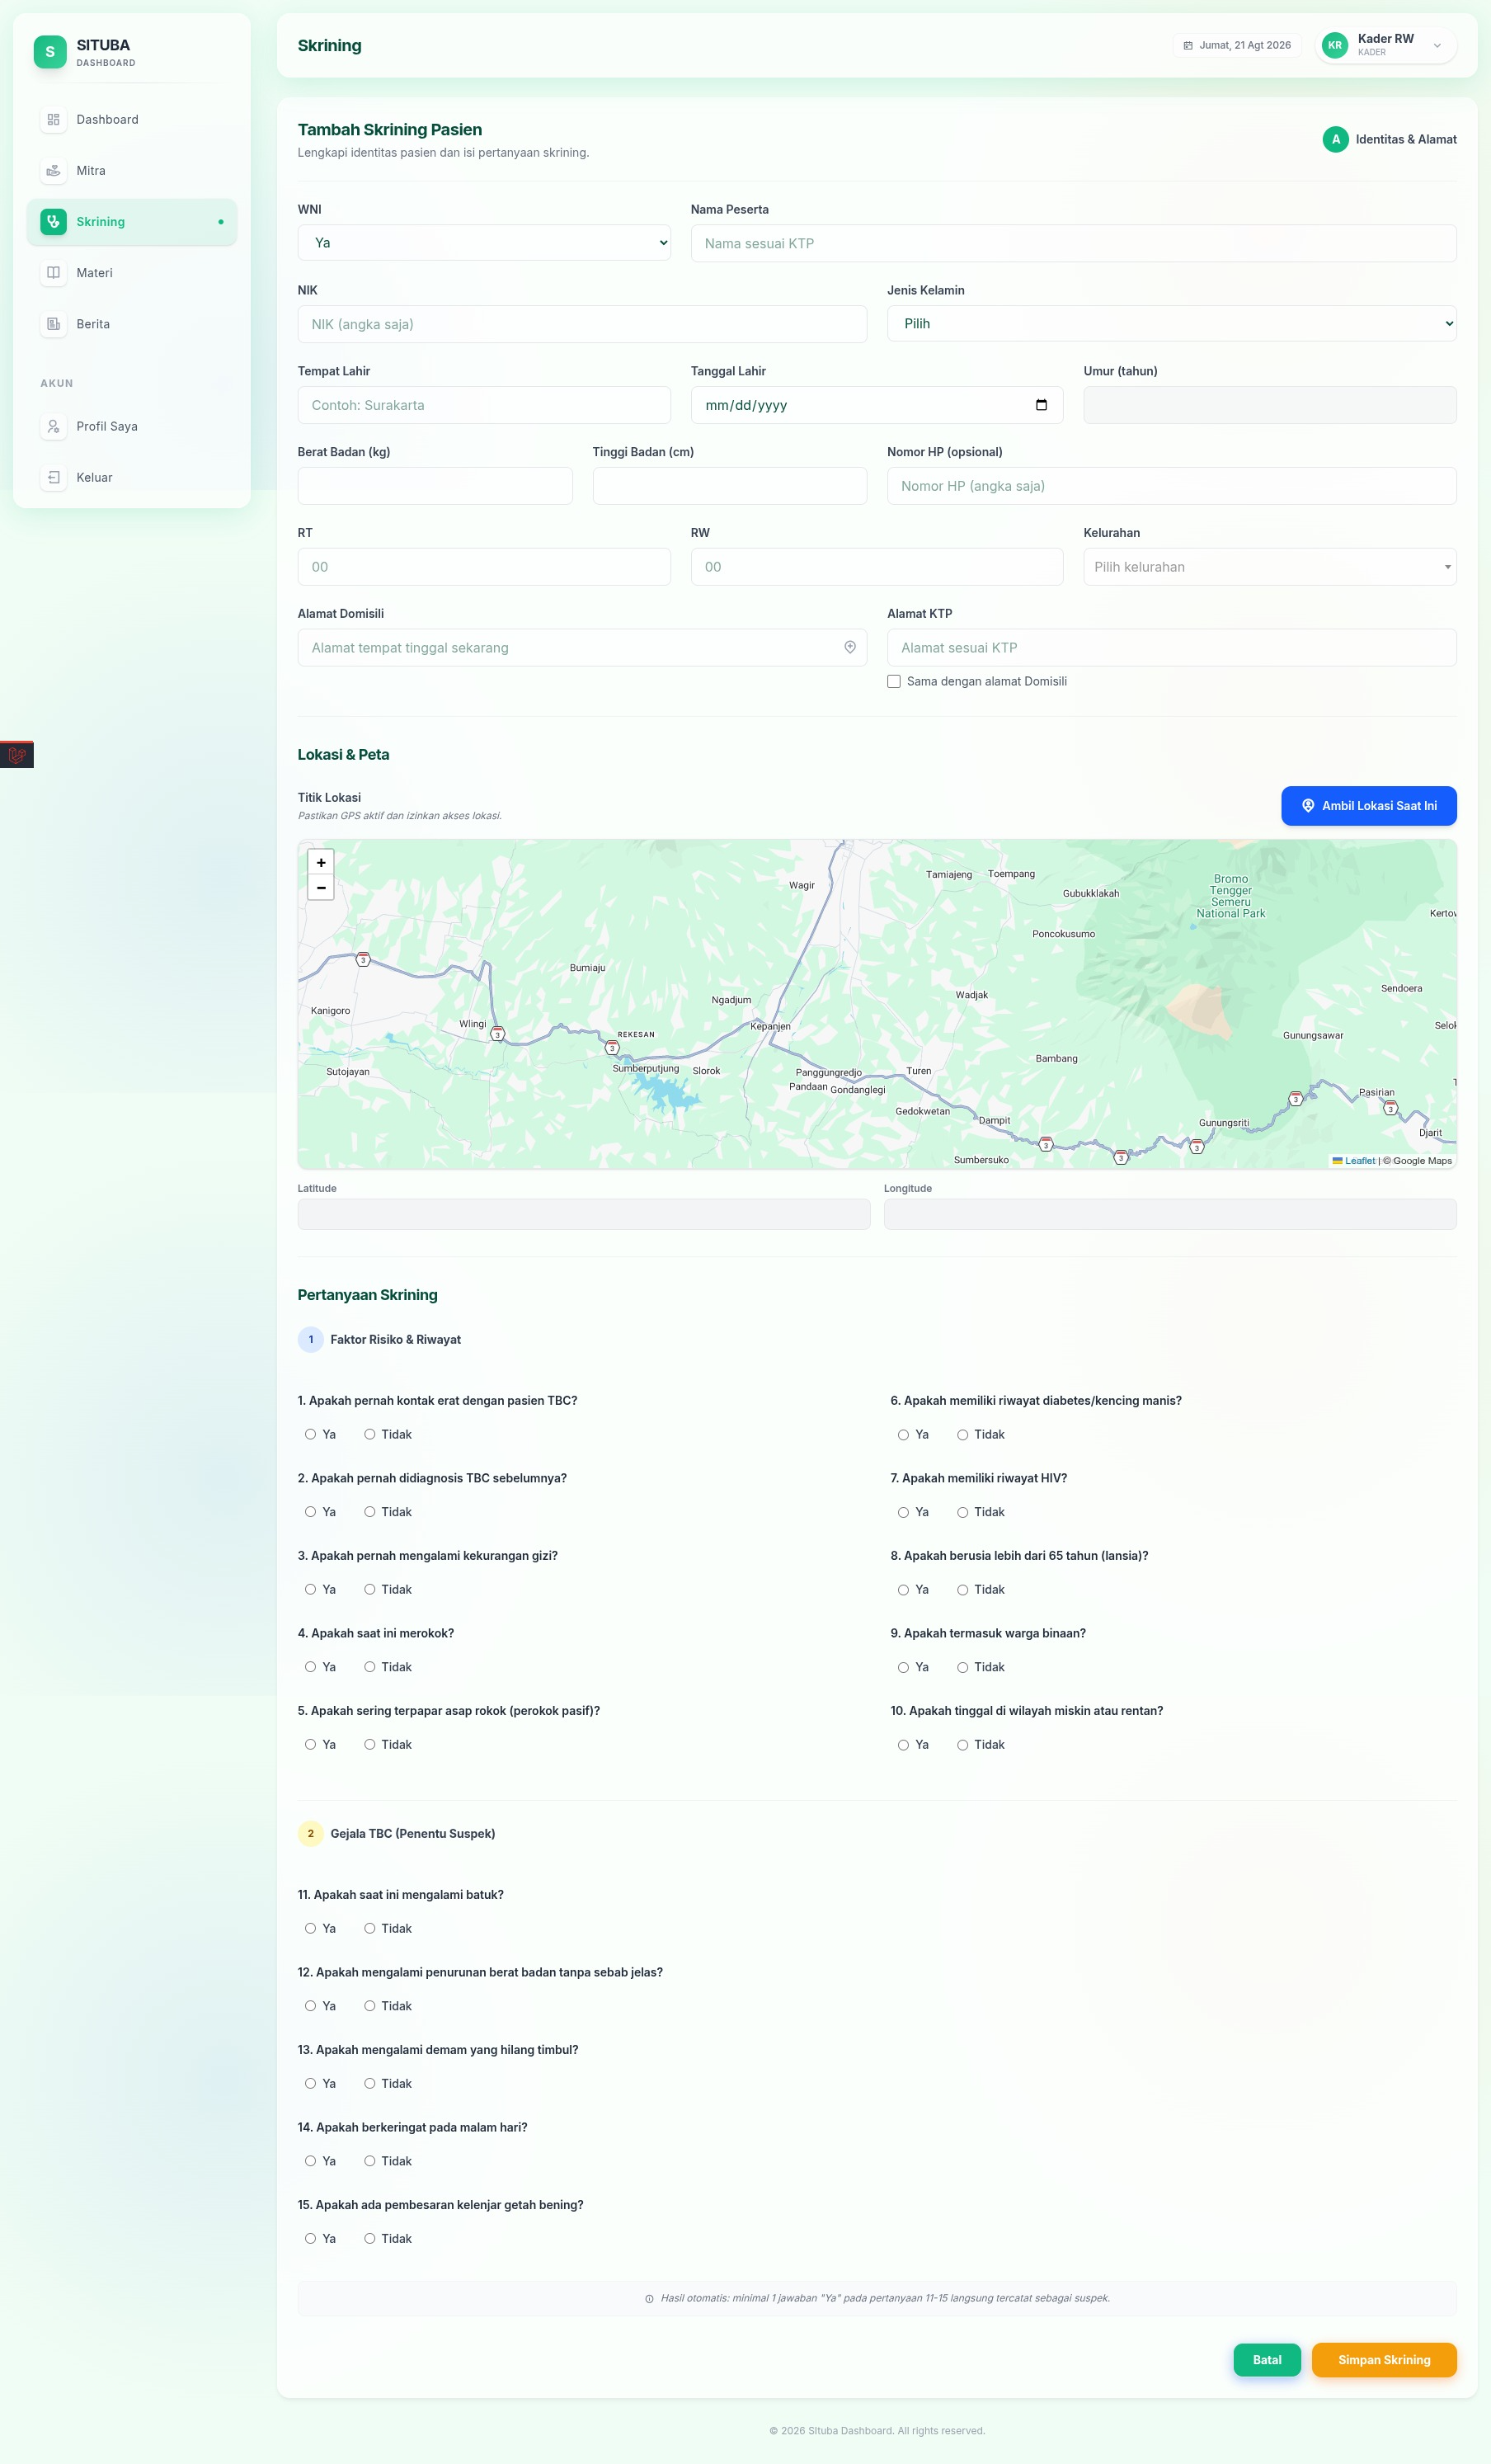Click the number 2 badge of Gejala TBC

click(311, 1834)
